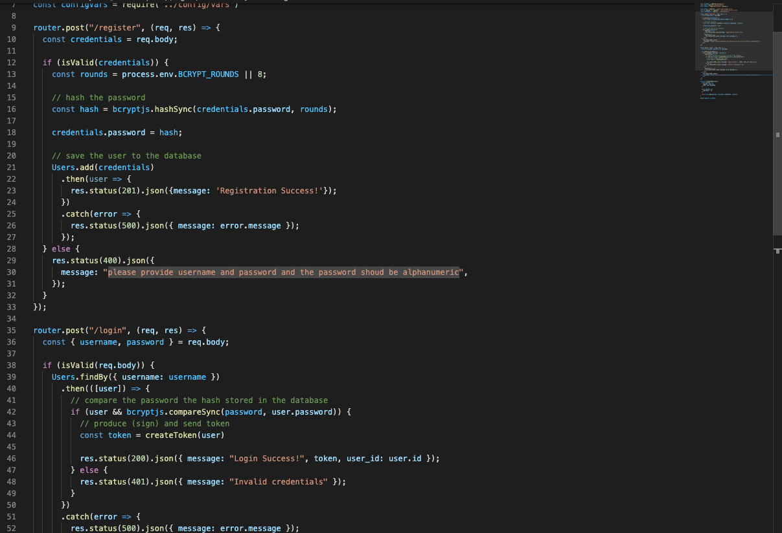Click the compareSync call on line 42
The image size is (782, 533).
click(194, 412)
